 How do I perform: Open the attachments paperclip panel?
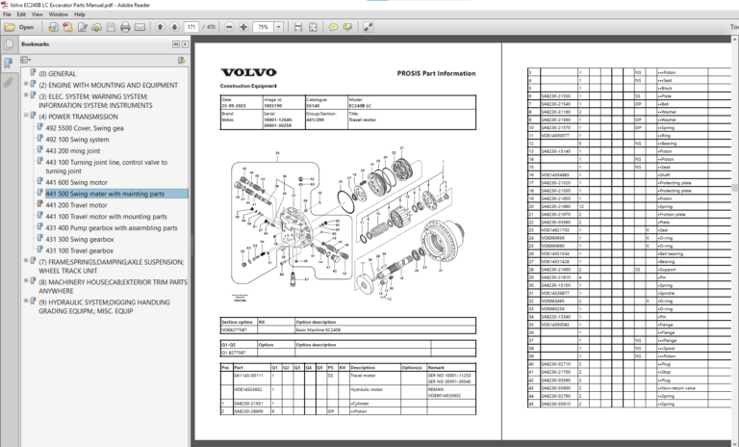[x=8, y=83]
